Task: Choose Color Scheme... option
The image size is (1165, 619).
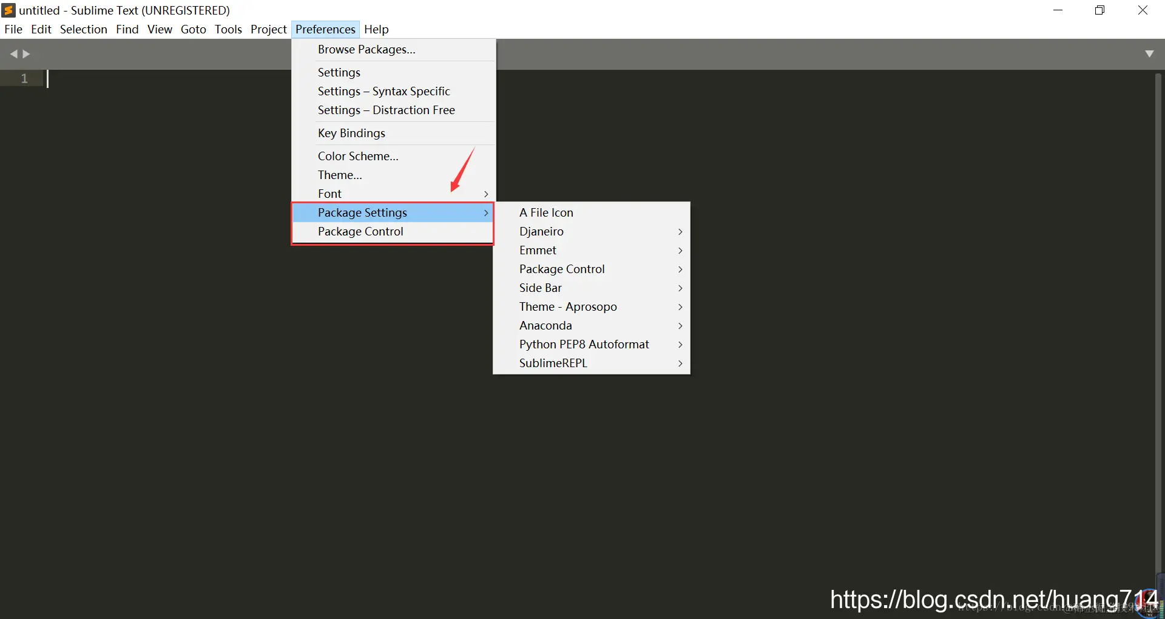Action: click(x=393, y=156)
